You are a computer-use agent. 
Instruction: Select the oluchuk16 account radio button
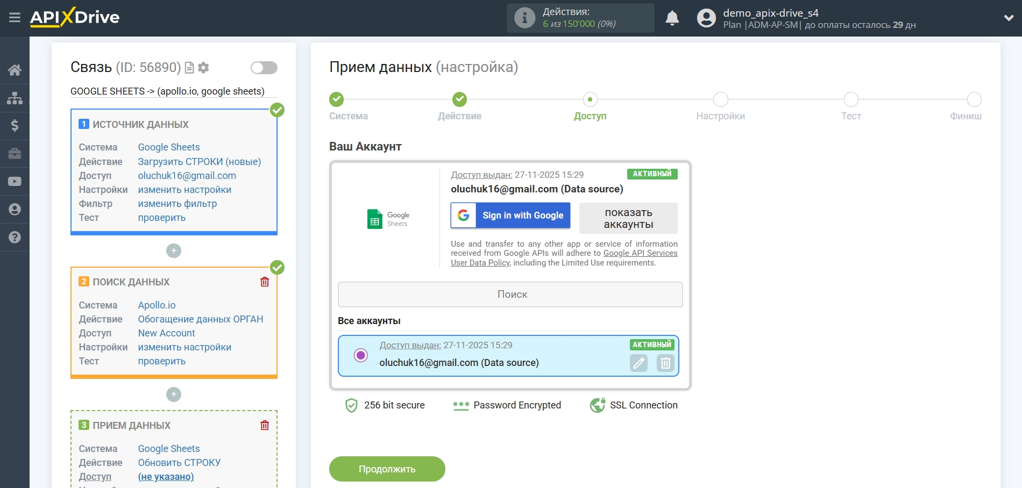coord(361,355)
